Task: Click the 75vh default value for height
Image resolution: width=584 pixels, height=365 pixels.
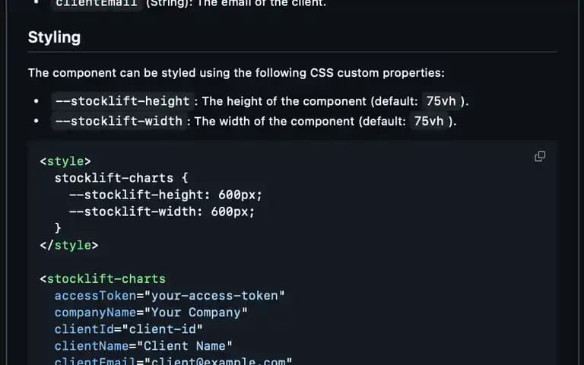Action: coord(441,101)
